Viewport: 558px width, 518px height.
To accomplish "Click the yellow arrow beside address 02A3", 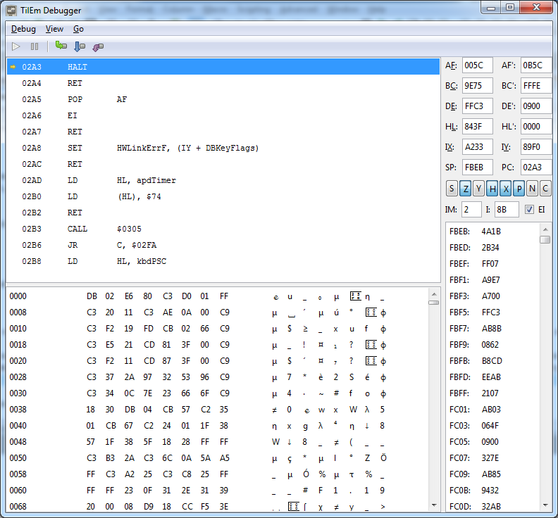I will pyautogui.click(x=13, y=67).
